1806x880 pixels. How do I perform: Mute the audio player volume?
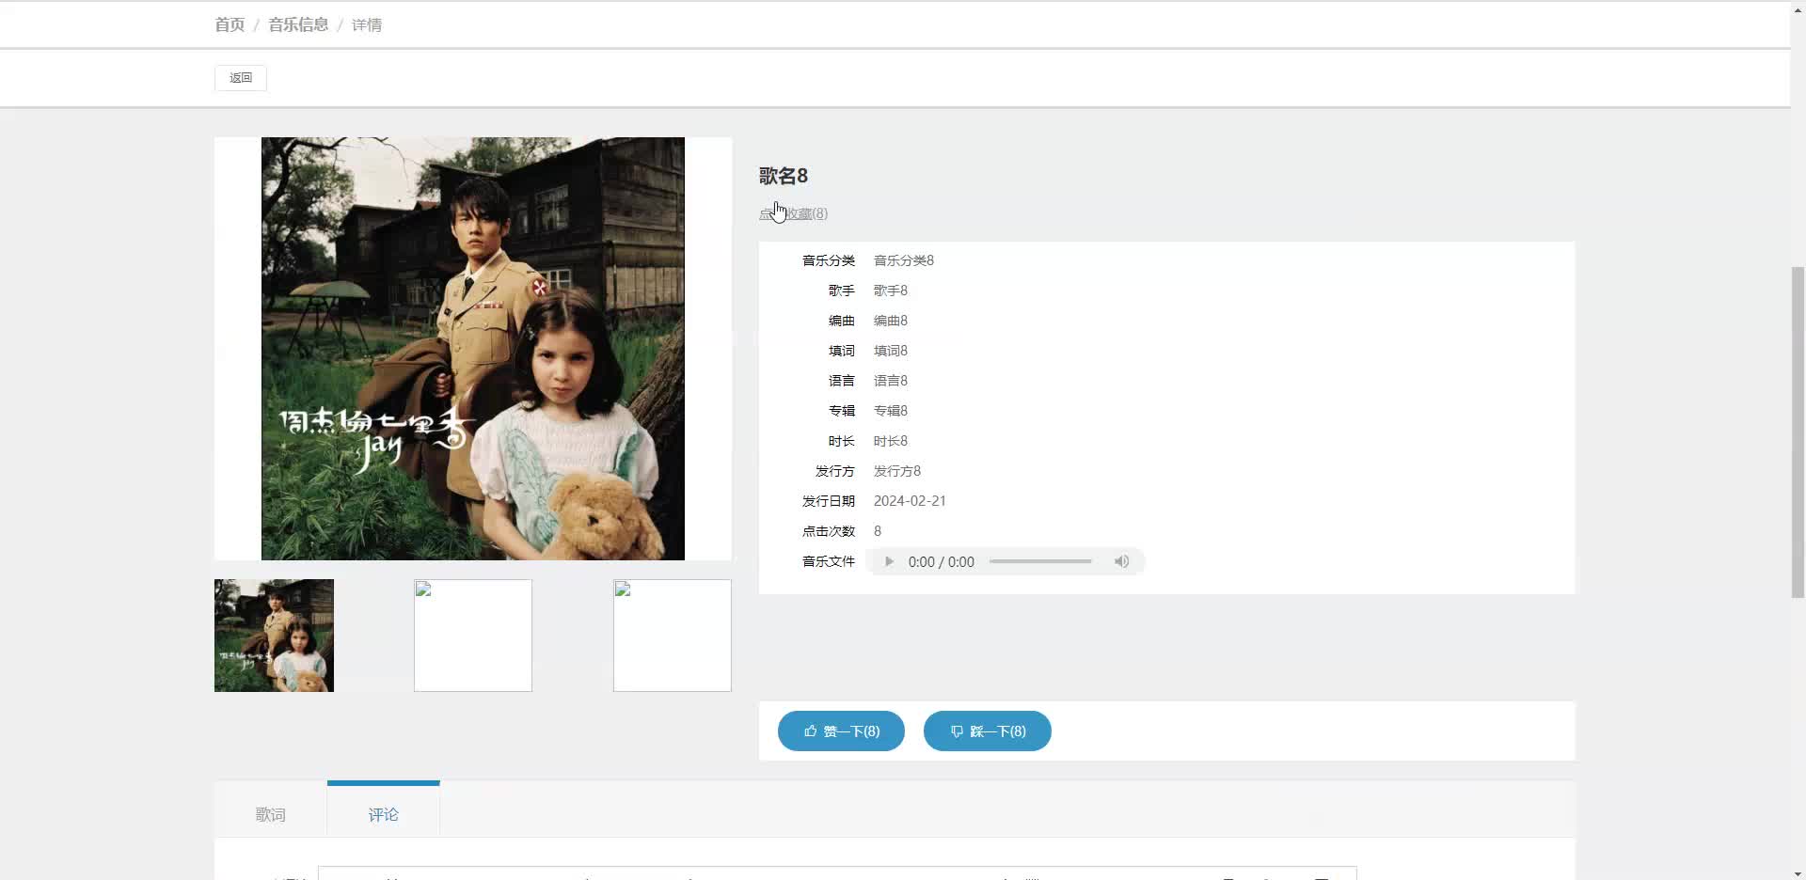1121,561
